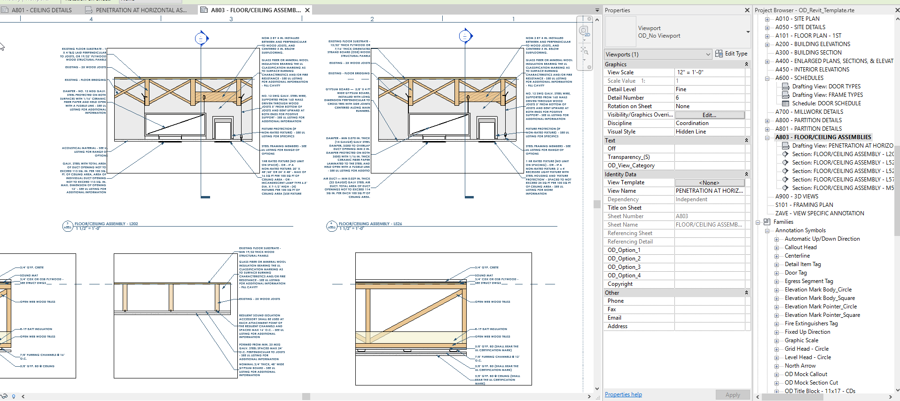
Task: Close the Properties palette
Action: 747,10
